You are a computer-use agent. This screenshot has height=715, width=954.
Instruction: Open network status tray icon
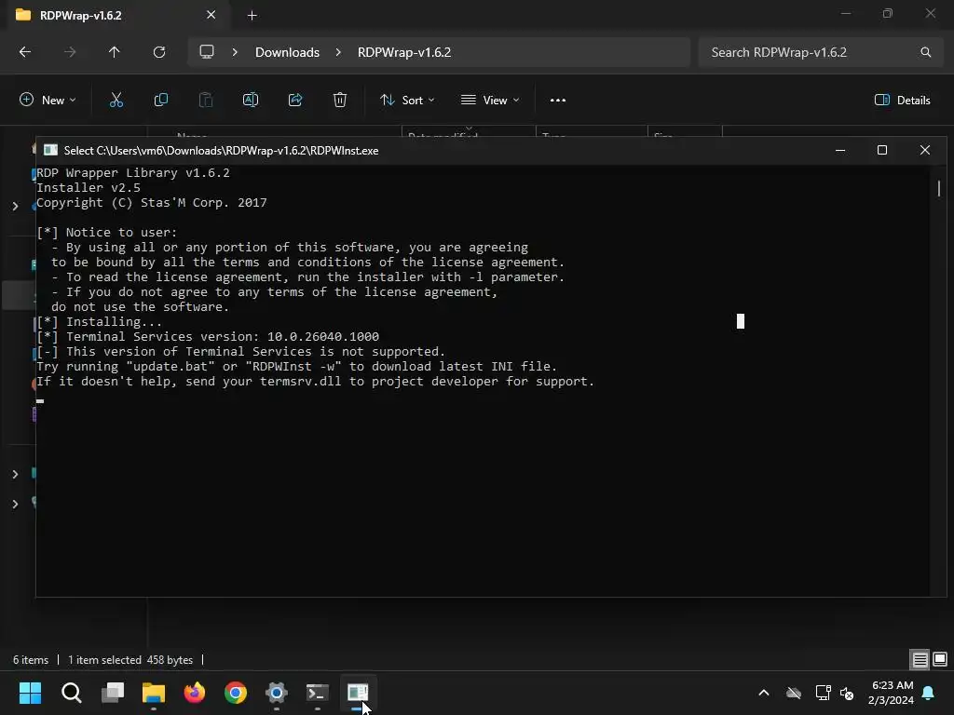823,693
